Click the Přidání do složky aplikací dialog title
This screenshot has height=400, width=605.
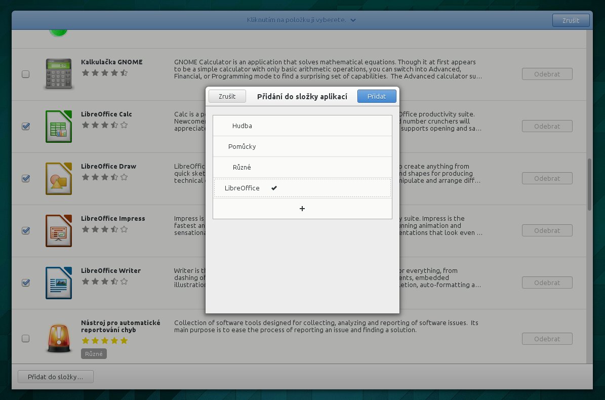coord(302,96)
